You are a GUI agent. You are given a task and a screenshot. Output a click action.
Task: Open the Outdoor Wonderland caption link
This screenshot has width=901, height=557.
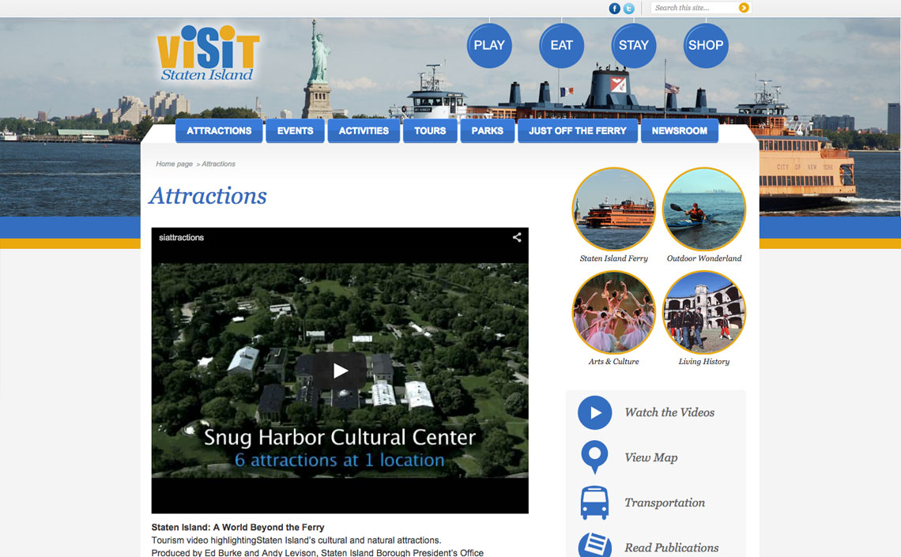click(x=704, y=258)
